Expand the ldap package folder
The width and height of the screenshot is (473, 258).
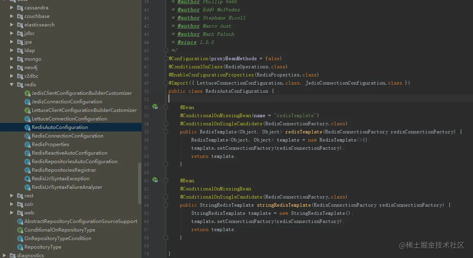tap(11, 50)
